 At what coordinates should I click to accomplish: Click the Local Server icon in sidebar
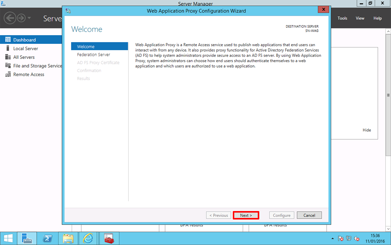tap(8, 48)
